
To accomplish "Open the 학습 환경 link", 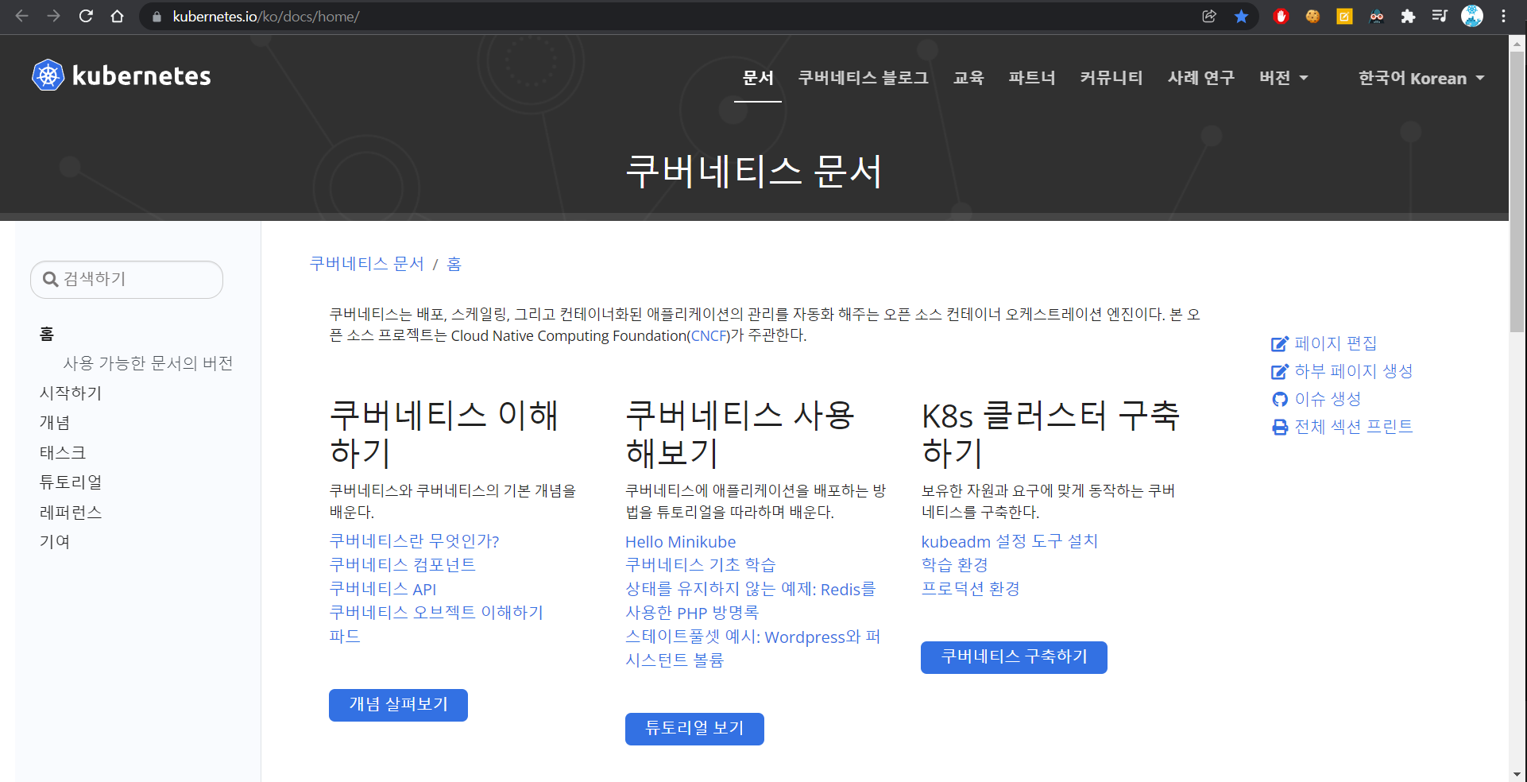I will coord(954,565).
